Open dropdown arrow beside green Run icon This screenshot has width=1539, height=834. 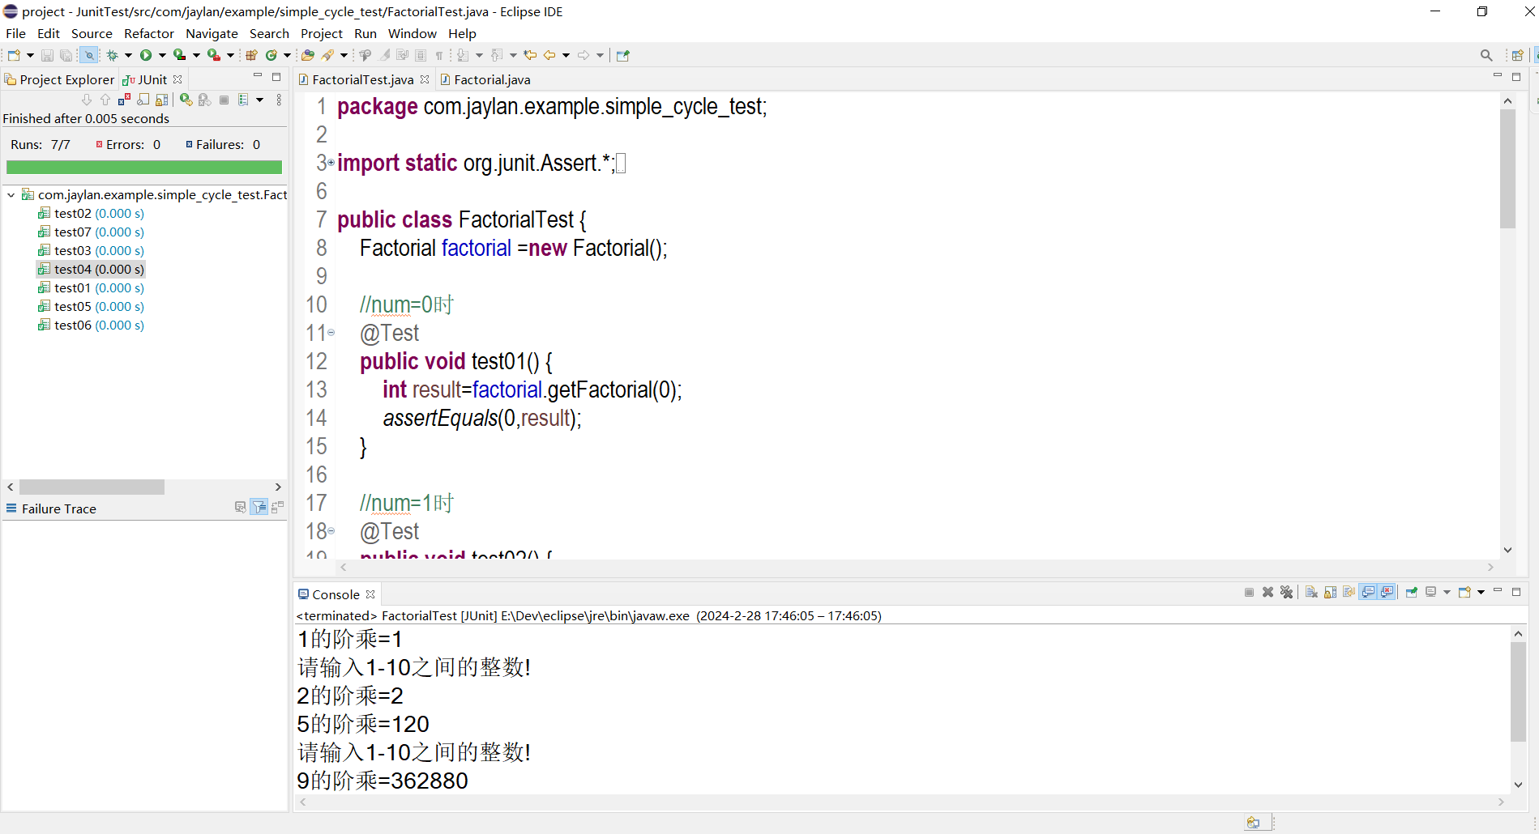[162, 55]
